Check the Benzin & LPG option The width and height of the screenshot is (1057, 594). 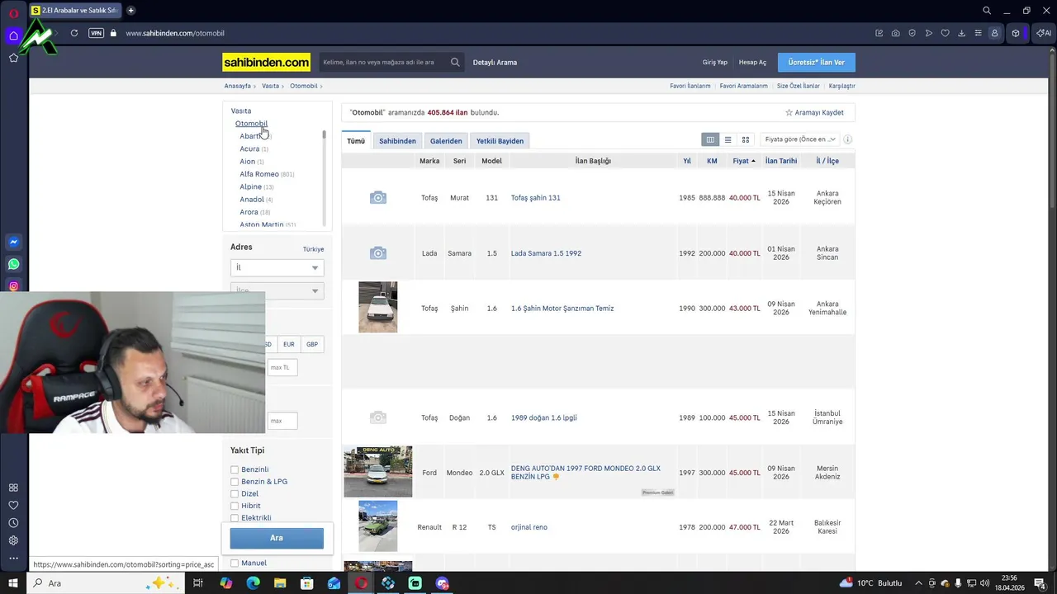(235, 482)
